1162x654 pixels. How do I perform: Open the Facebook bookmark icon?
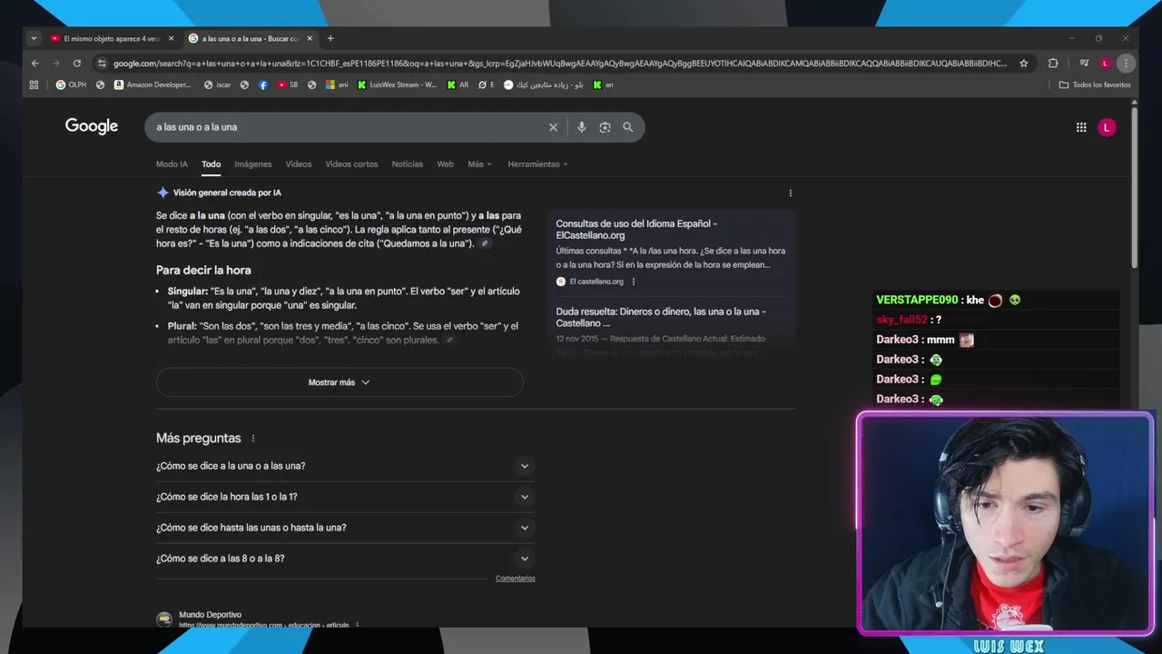pos(263,84)
